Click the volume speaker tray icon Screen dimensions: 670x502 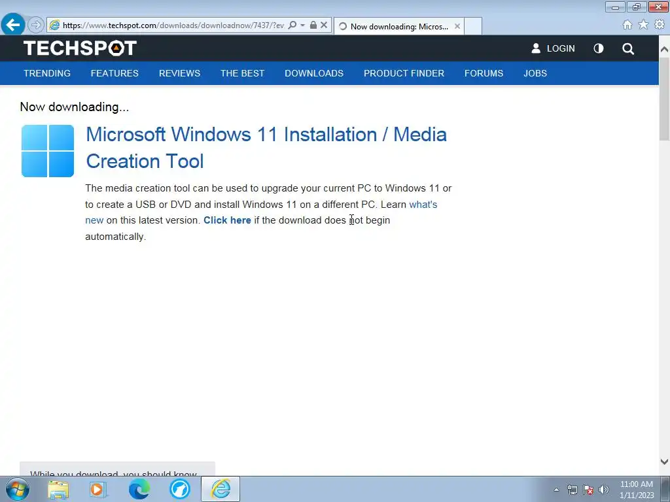tap(604, 490)
